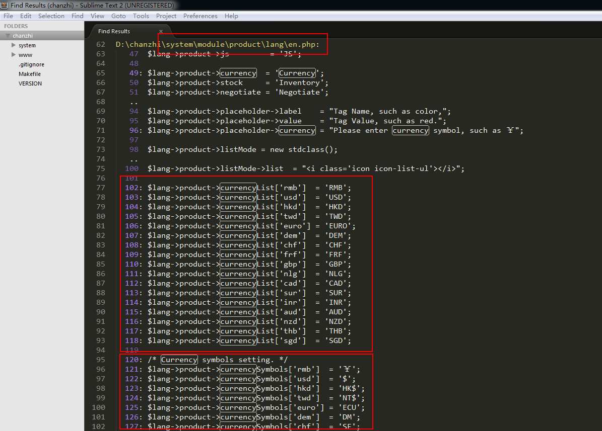Click the Find menu
Image resolution: width=602 pixels, height=431 pixels.
pos(78,16)
